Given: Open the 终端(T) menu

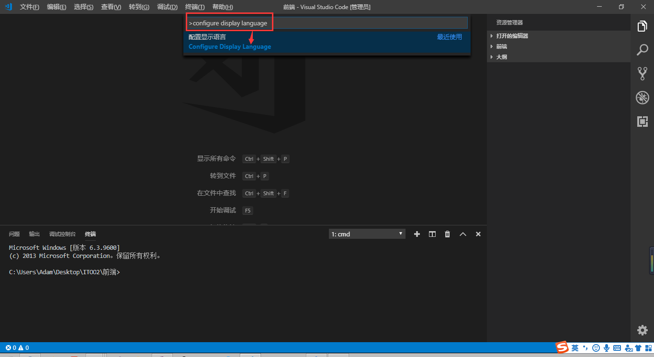Looking at the screenshot, I should click(x=195, y=7).
